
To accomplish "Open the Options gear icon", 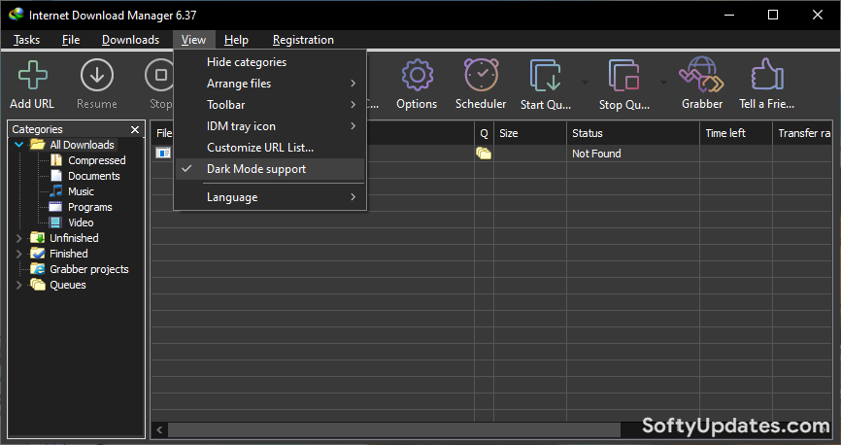I will (x=417, y=77).
